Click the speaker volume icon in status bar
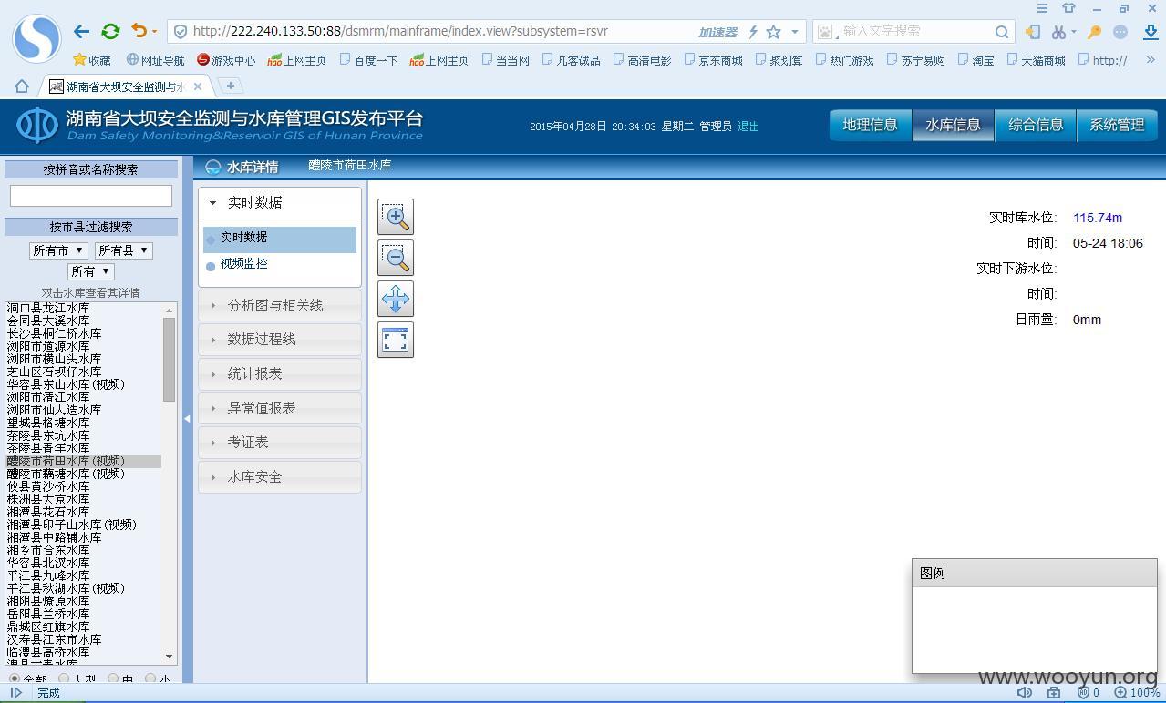This screenshot has width=1166, height=703. [1025, 693]
